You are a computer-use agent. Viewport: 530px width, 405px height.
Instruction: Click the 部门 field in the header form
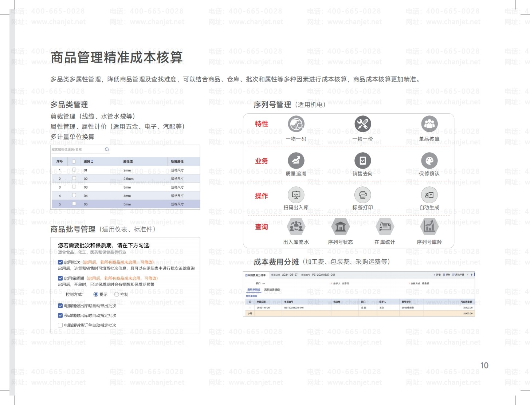260,283
